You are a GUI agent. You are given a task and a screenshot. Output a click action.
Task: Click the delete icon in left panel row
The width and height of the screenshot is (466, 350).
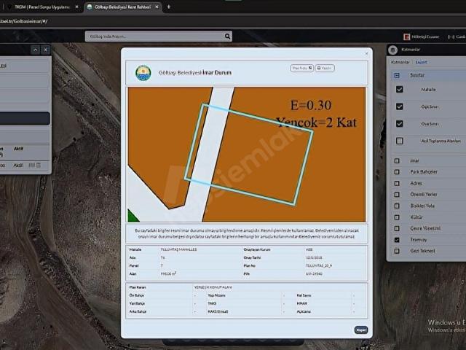(x=39, y=166)
